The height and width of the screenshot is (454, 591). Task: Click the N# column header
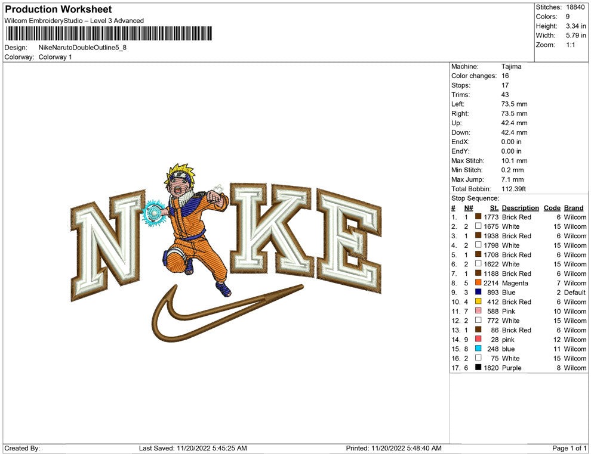469,208
